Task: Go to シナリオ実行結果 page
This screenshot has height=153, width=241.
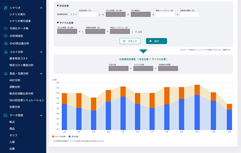Action: click(20, 21)
